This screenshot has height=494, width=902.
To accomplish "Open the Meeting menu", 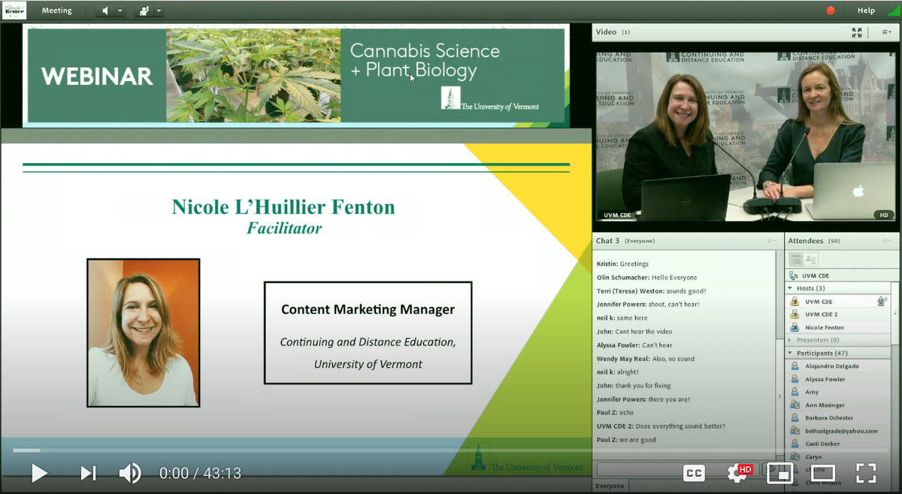I will (57, 11).
